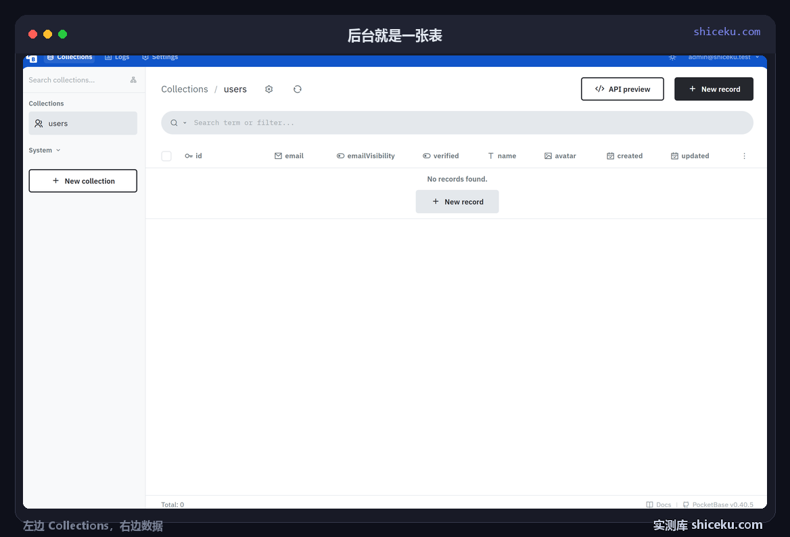Tick the select-all records checkbox
This screenshot has height=537, width=790.
(x=166, y=156)
